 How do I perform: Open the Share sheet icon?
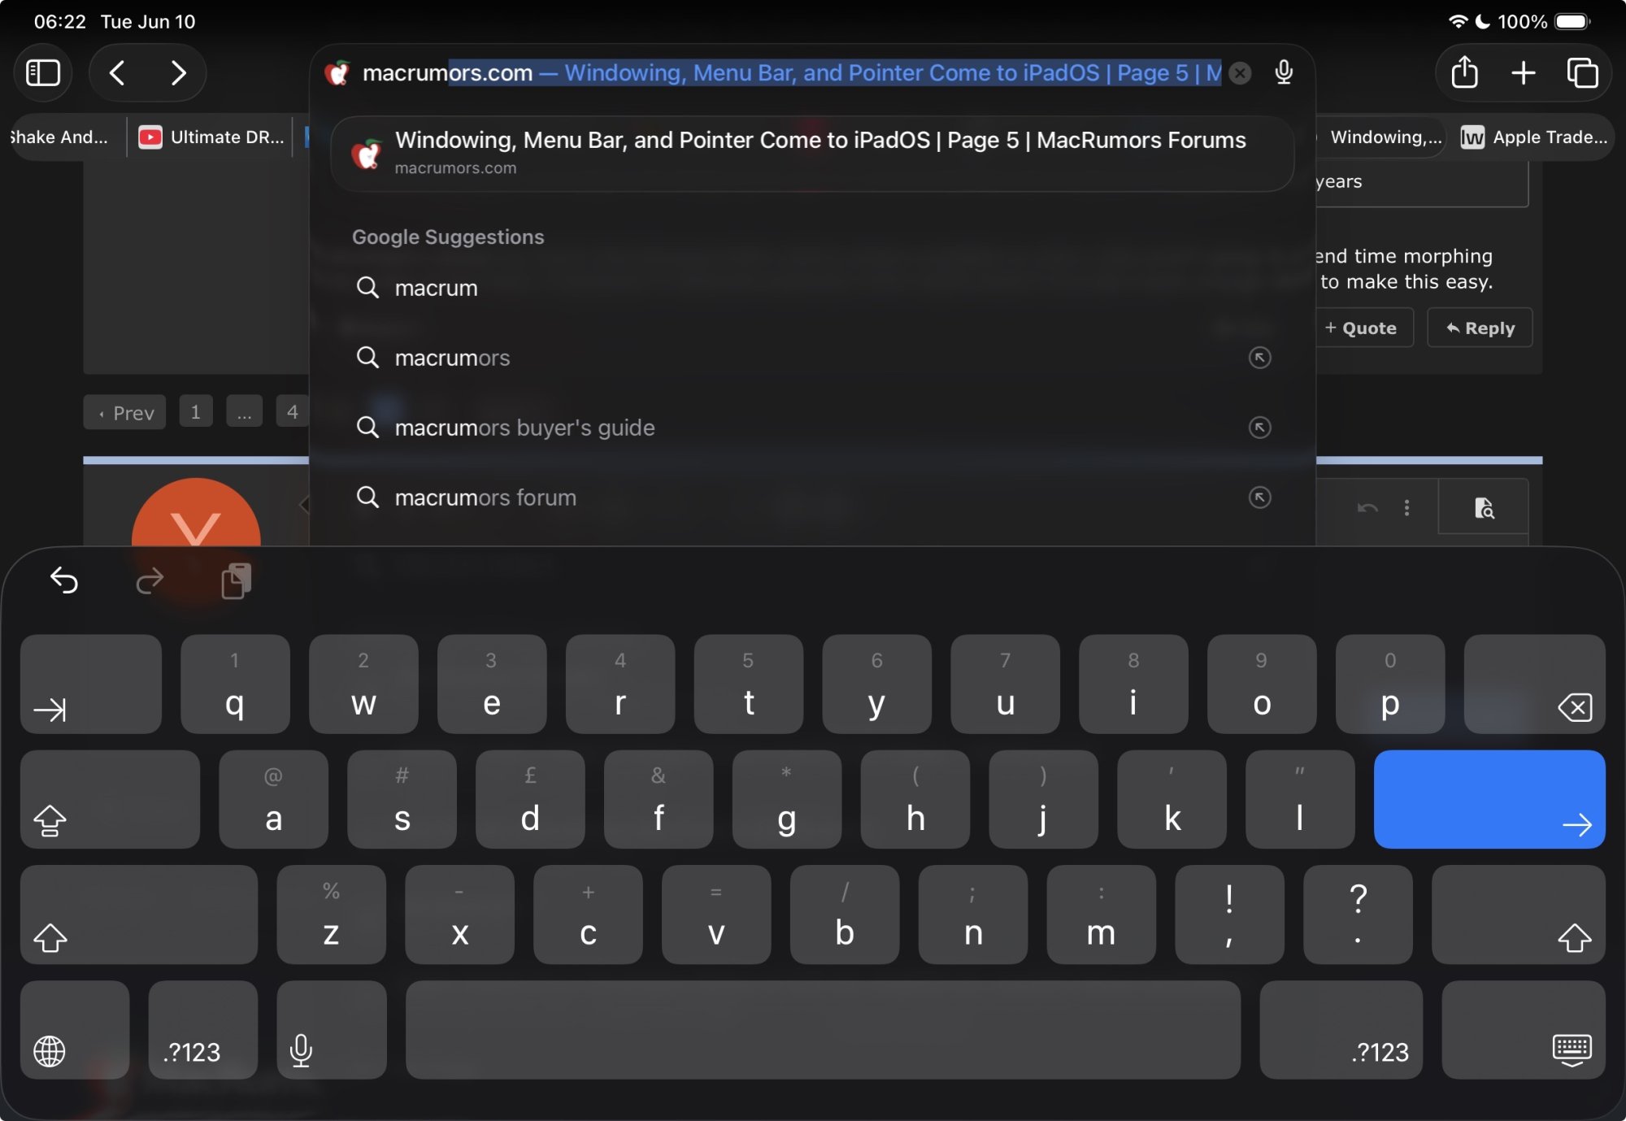pos(1464,73)
